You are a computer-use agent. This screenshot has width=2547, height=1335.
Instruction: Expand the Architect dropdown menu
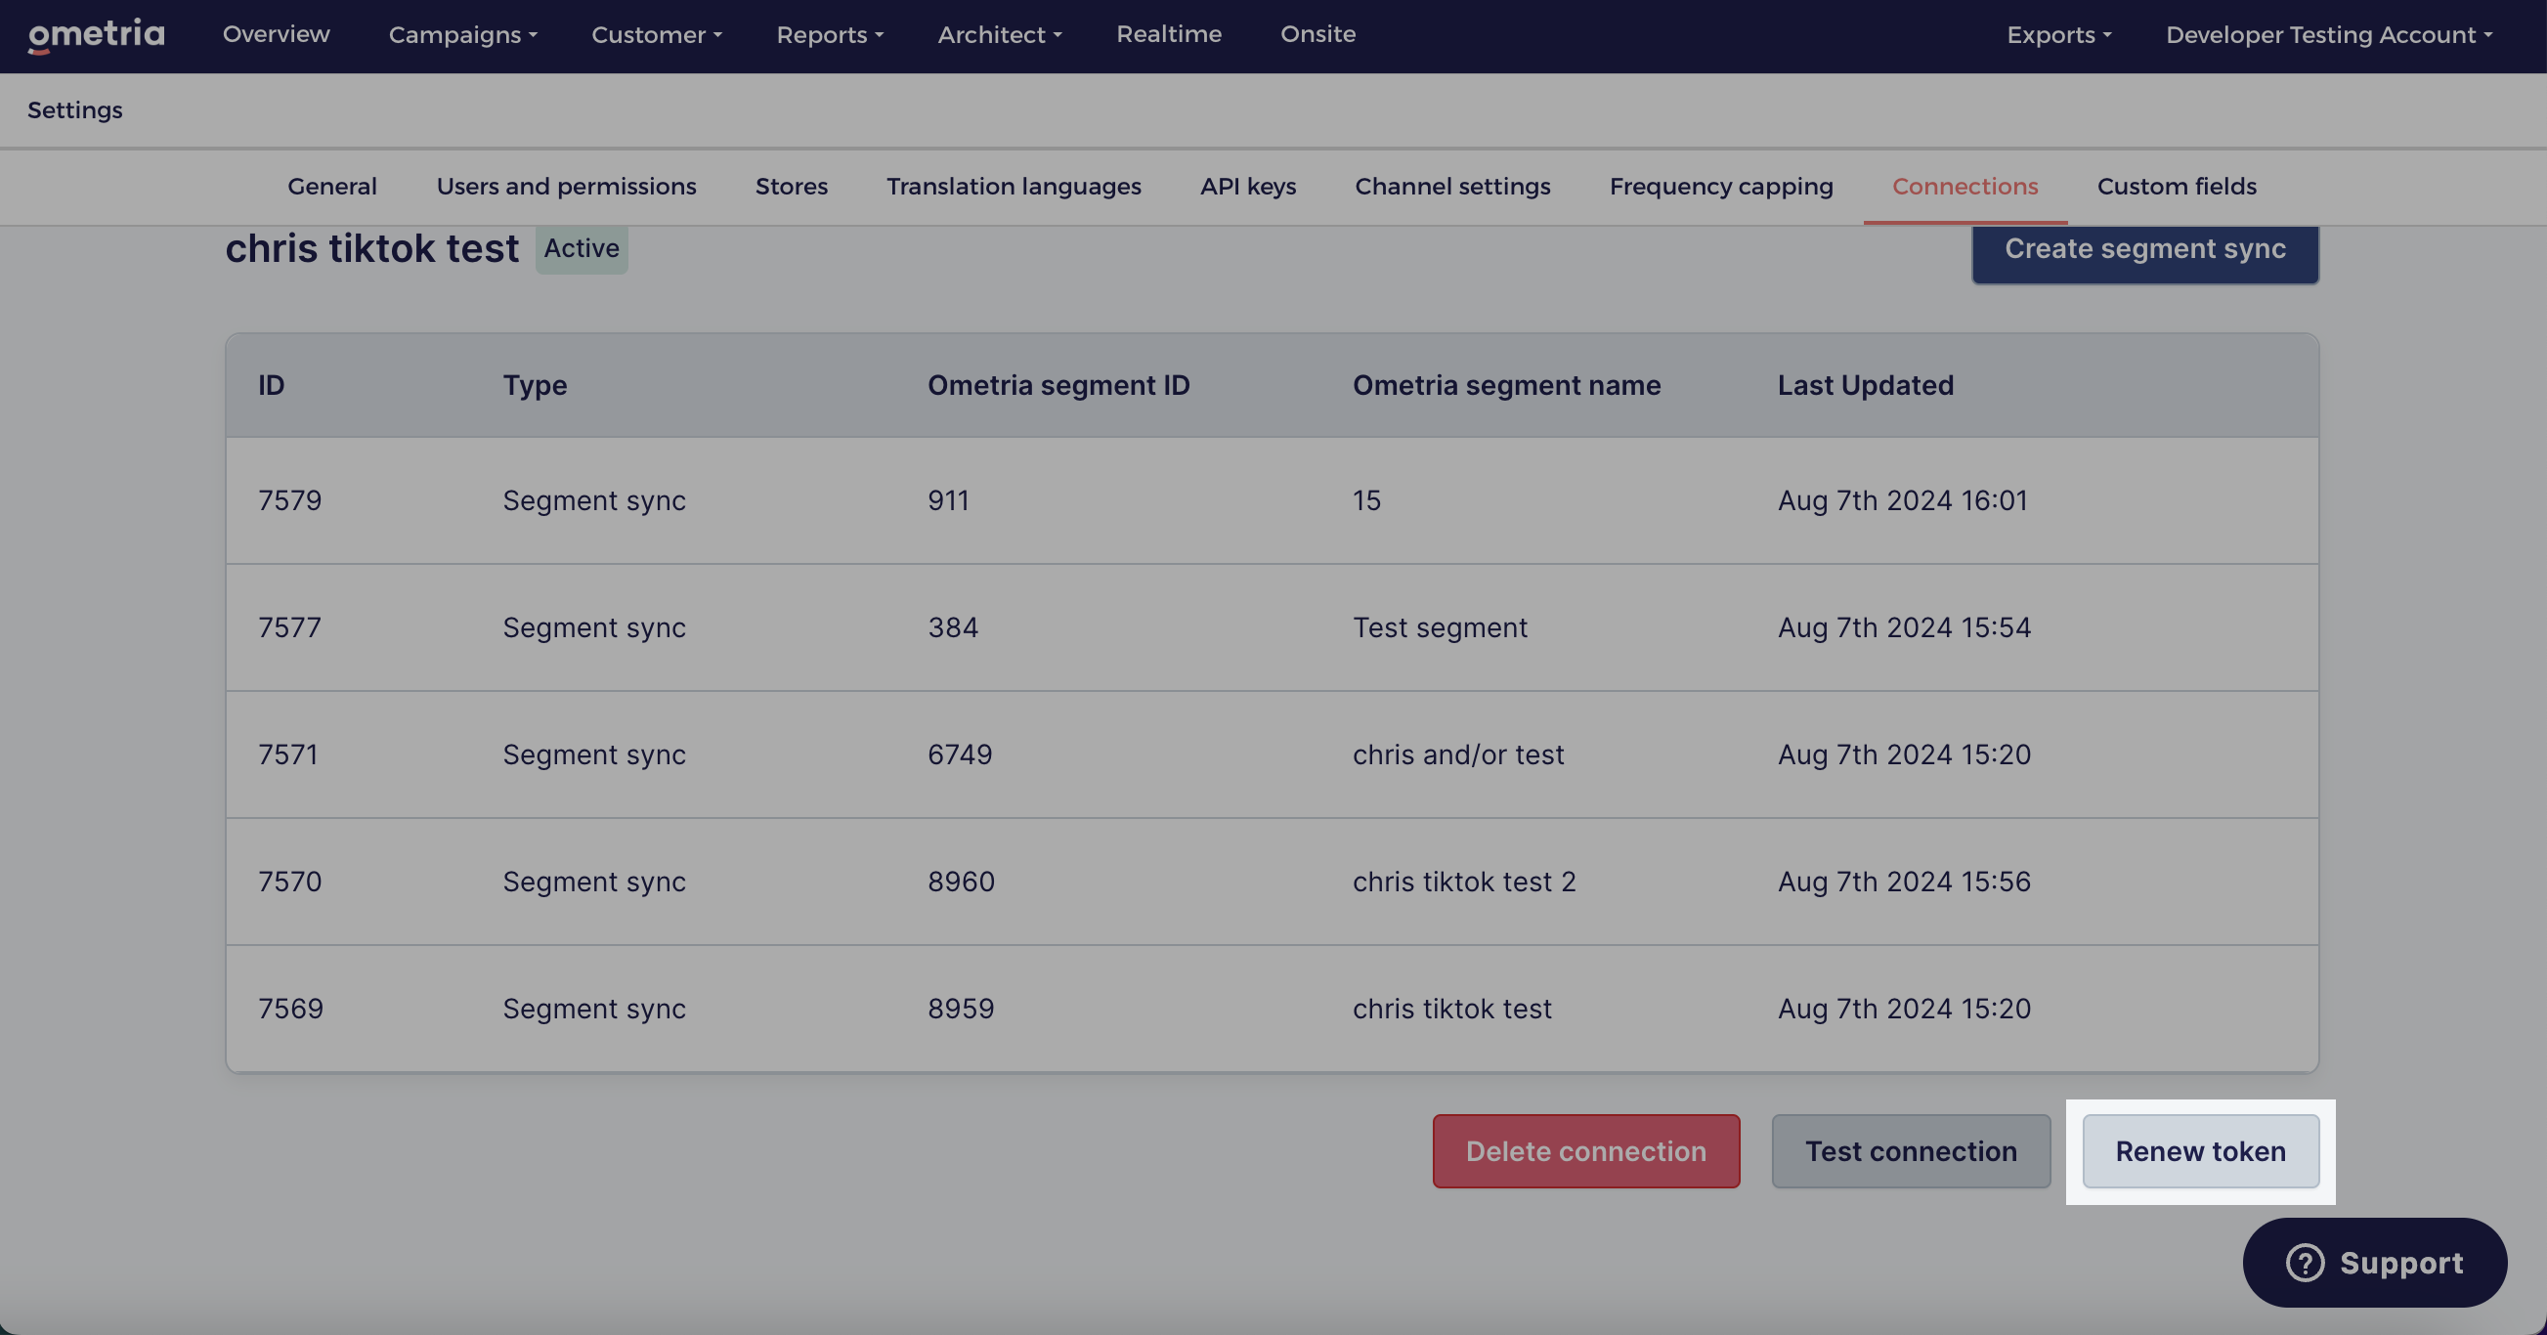1000,34
